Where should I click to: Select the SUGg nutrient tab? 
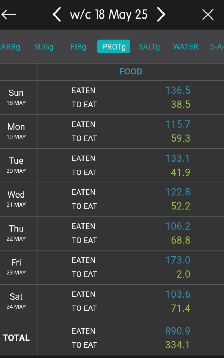(44, 47)
